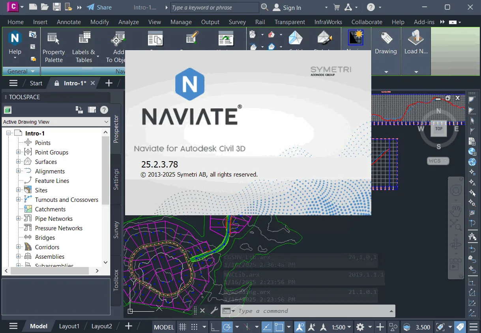Select the Labels & Tables tool
Screen dimensions: 481x333
84,47
